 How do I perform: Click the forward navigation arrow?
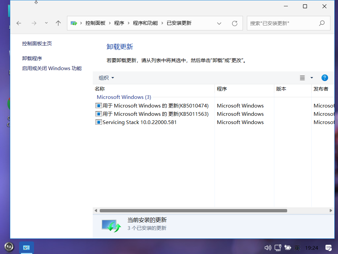(x=34, y=23)
